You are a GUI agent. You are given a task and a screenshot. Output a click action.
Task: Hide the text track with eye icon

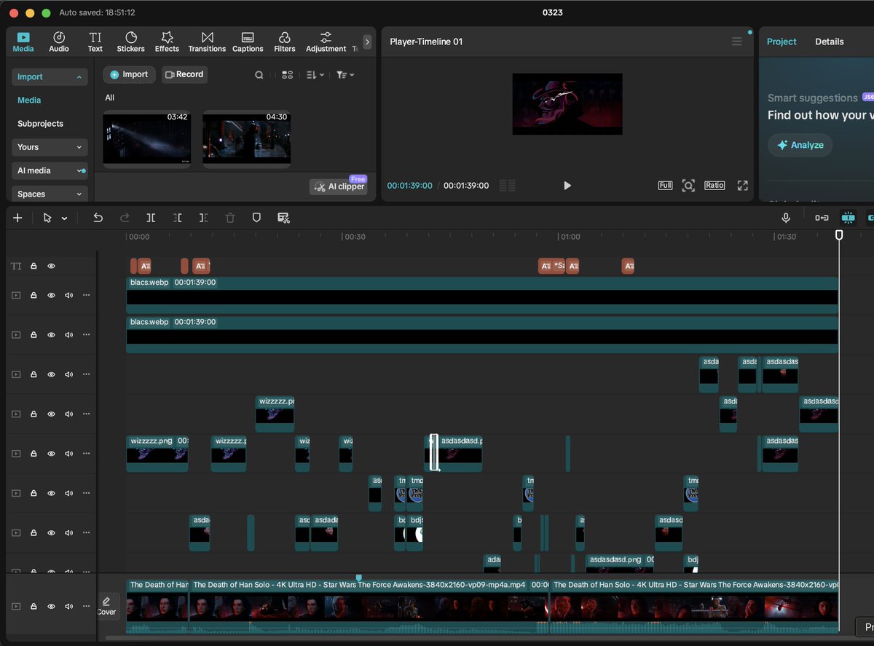point(51,267)
